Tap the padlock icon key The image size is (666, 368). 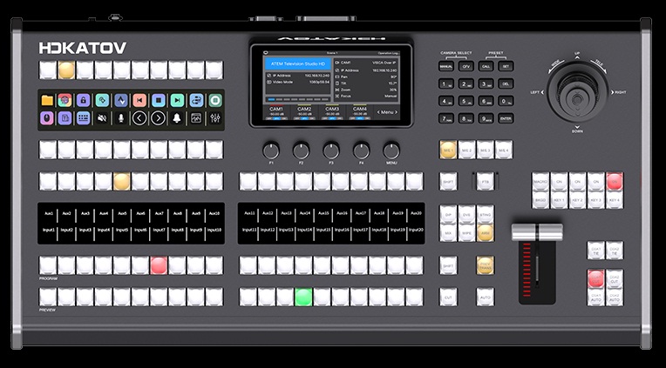point(84,100)
